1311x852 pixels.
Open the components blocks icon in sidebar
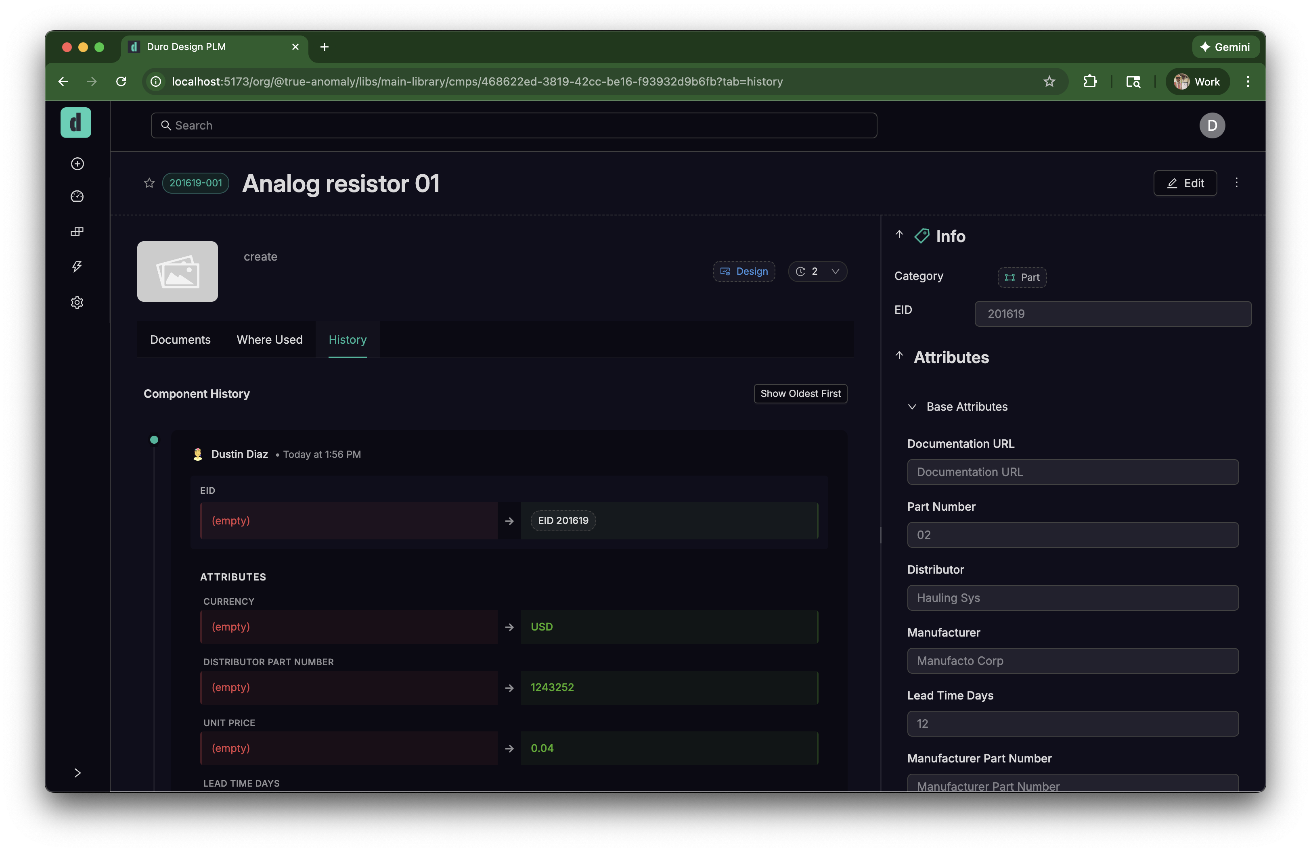[x=77, y=232]
